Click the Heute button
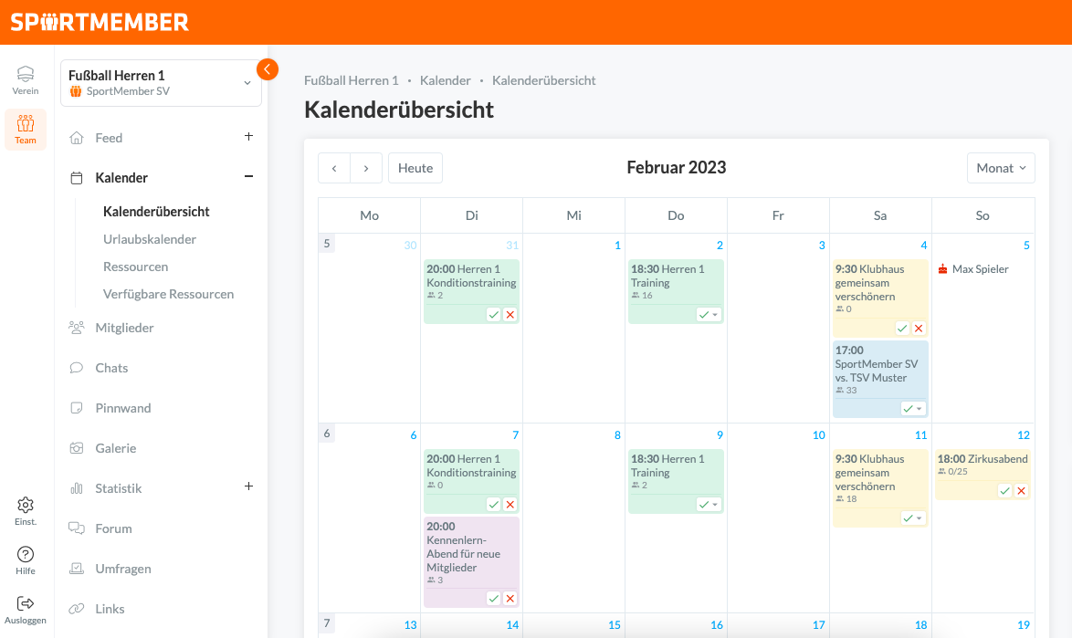Screen dimensions: 1072x638 pos(415,168)
